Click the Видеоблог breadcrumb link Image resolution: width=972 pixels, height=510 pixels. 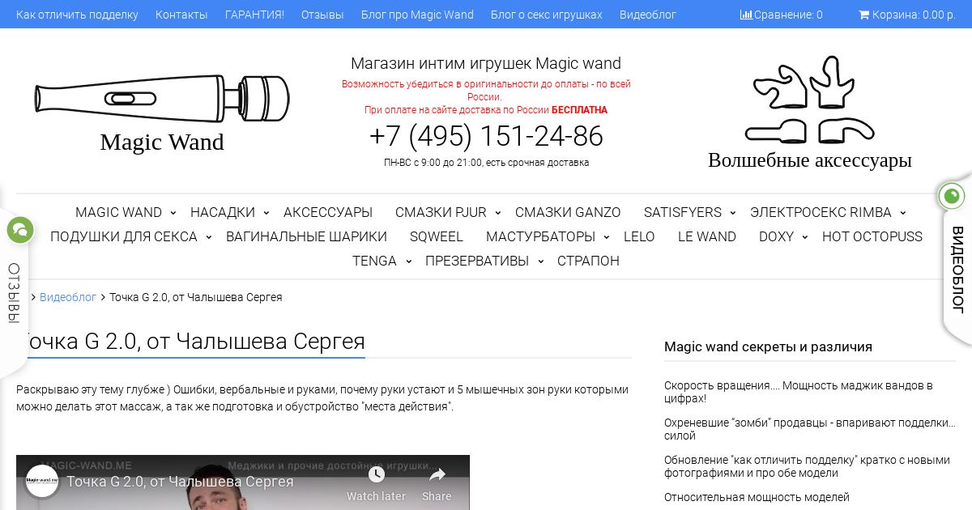[x=68, y=297]
